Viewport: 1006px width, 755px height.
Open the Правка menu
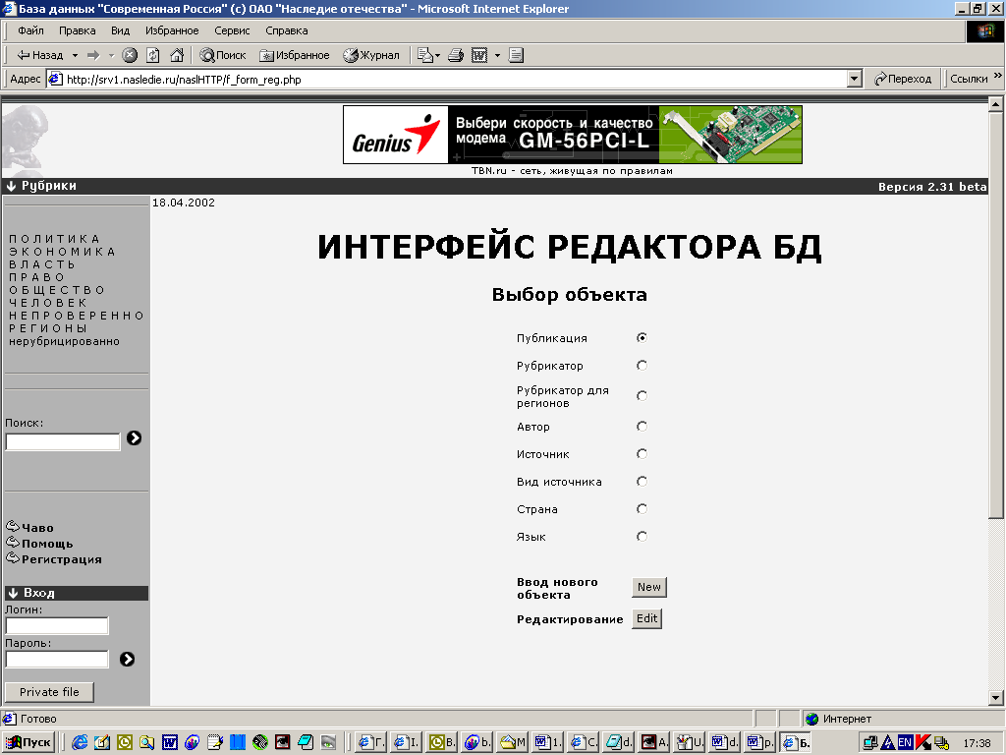tap(77, 30)
